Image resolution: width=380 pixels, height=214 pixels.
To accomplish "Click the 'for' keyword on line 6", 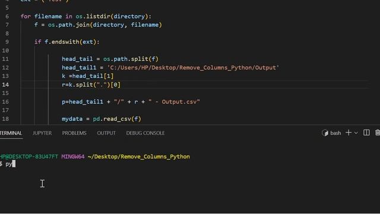I will point(26,16).
